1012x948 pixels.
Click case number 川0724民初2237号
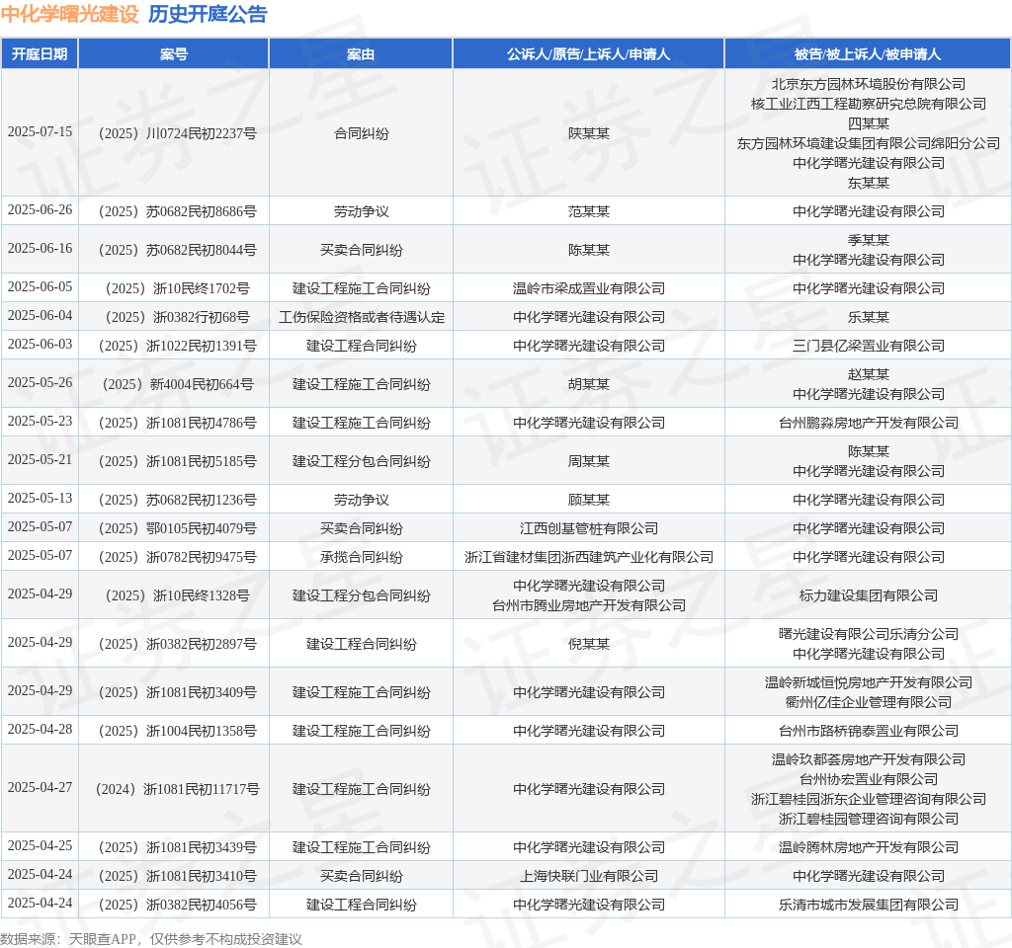tap(178, 133)
